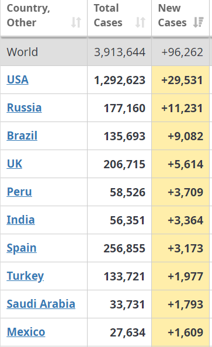Open the Mexico country link
Screen dimensions: 212x347
tap(26, 332)
